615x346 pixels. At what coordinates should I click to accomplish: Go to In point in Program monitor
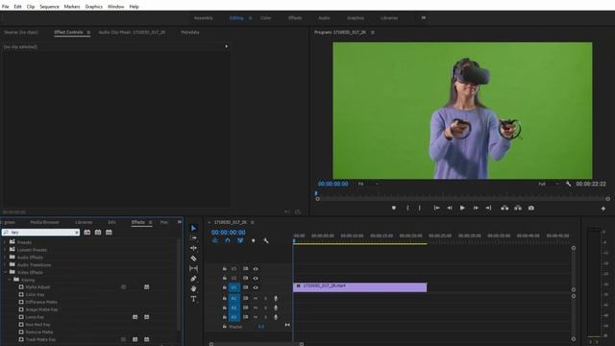pos(436,208)
